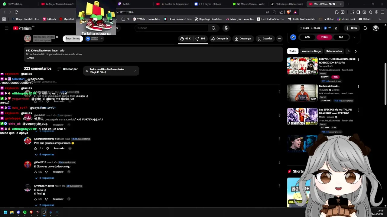
Task: Open the YouTube guide hamburger menu
Action: [6, 28]
